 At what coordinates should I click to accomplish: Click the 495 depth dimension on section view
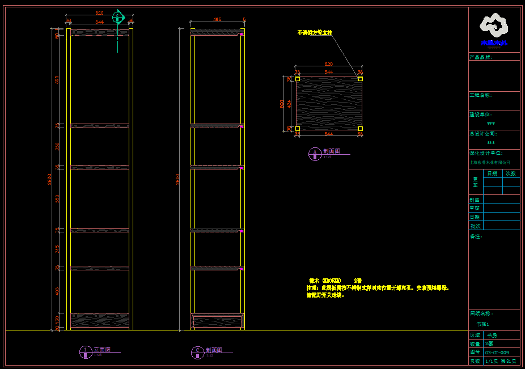tap(217, 19)
